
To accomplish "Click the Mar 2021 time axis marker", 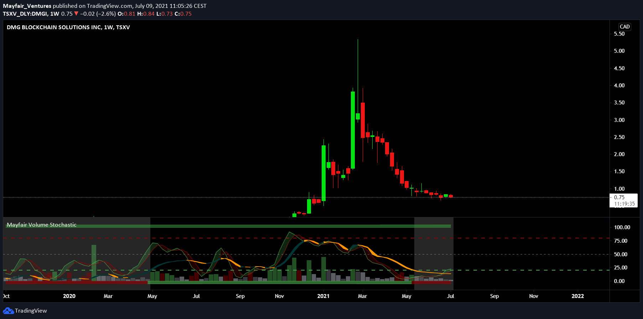I will click(x=362, y=296).
